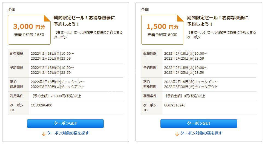Image resolution: width=265 pixels, height=144 pixels.
Task: Click the 全国 label on the left card
Action: pos(11,10)
